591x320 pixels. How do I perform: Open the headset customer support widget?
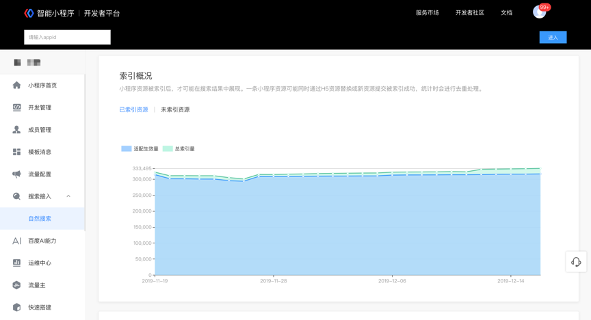[576, 262]
